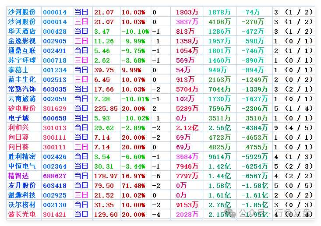Select the net amount -6567万

(x=255, y=176)
